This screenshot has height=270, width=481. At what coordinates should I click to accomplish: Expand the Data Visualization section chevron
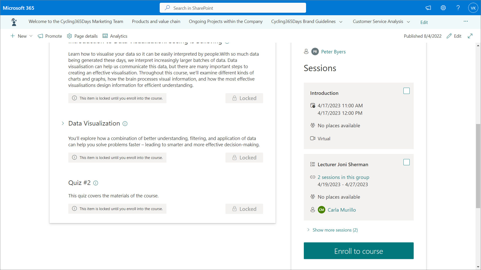pyautogui.click(x=63, y=123)
